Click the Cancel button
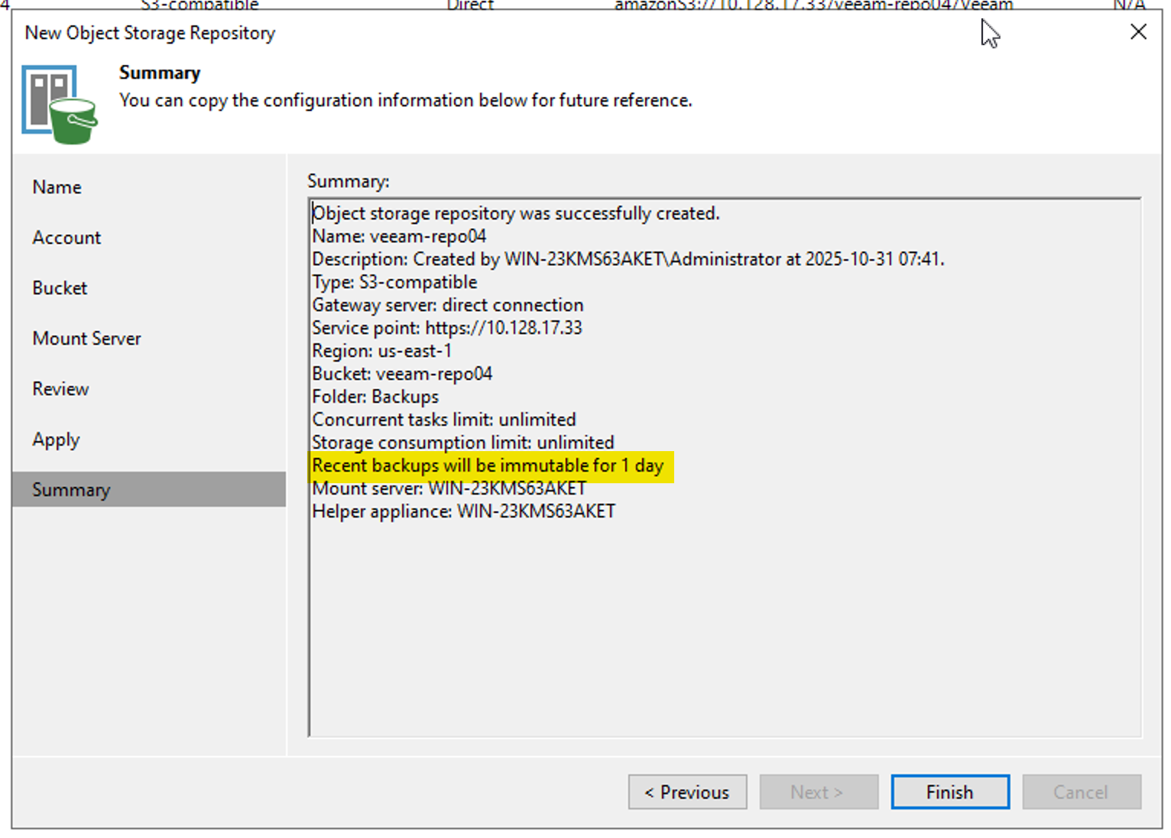Viewport: 1171px width, 838px height. (x=1082, y=791)
